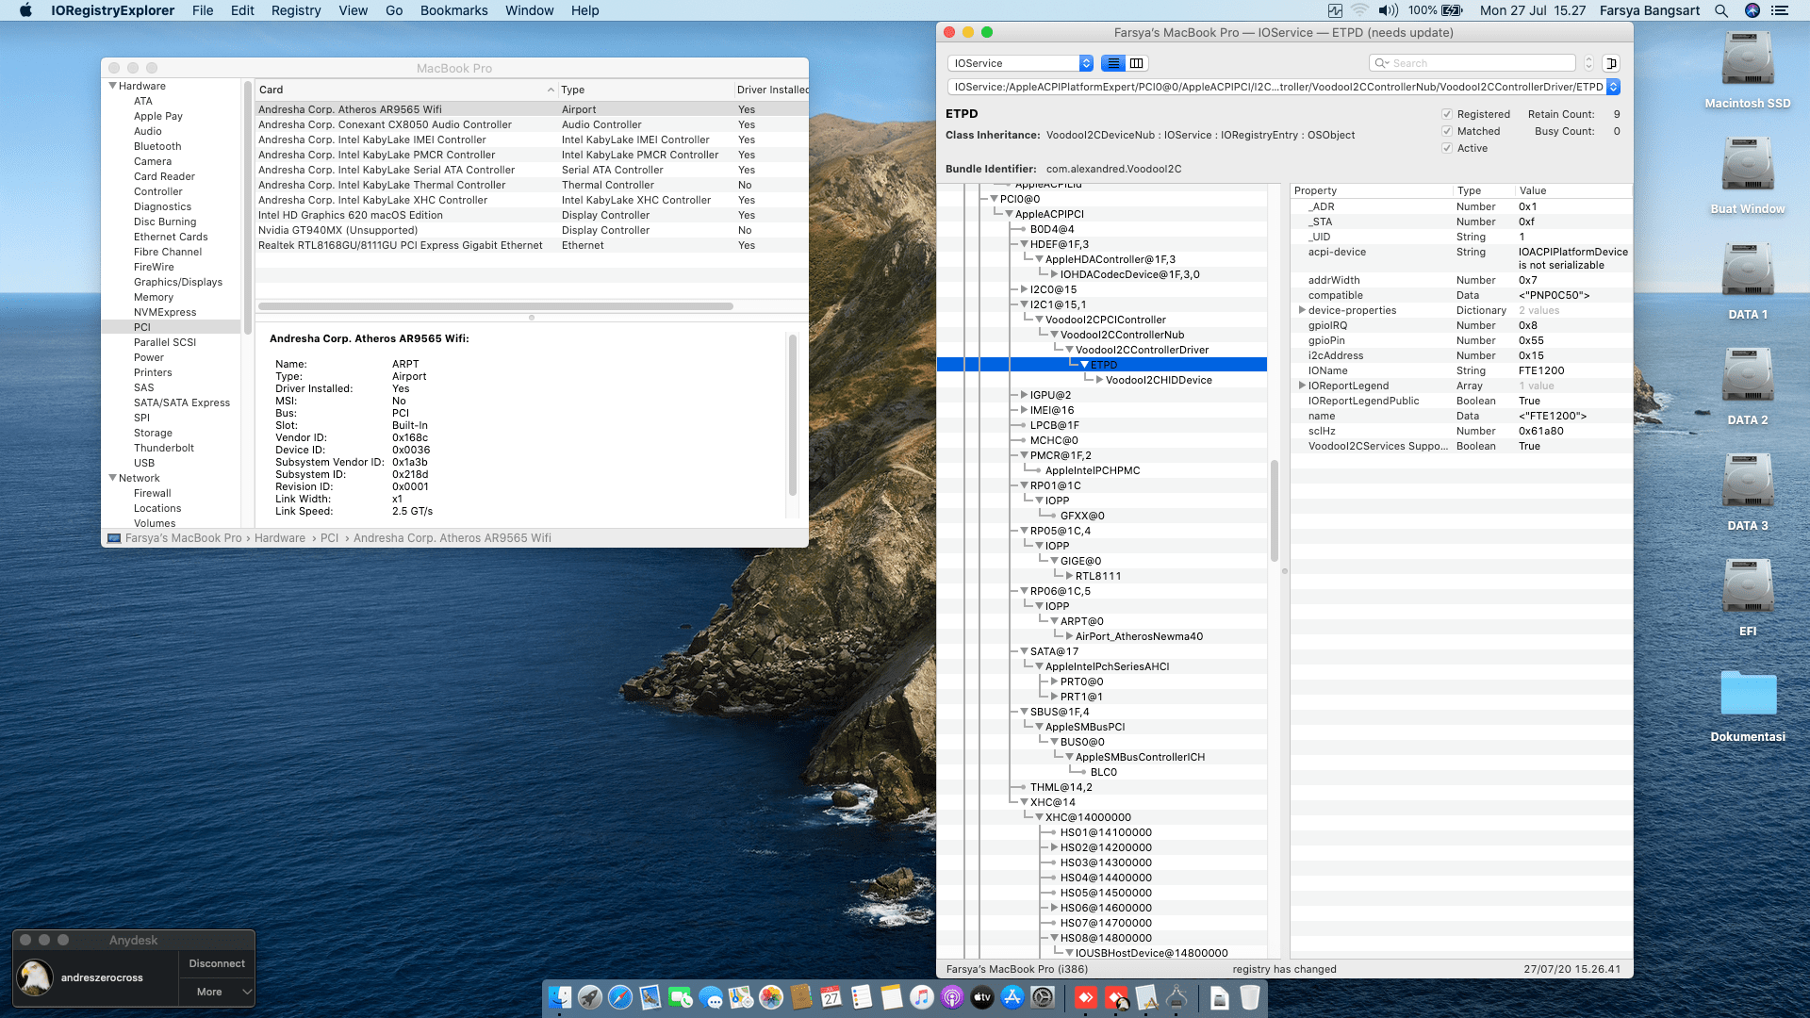Open Spotlight search in menu bar
Screen dimensions: 1810x1018
point(1721,10)
